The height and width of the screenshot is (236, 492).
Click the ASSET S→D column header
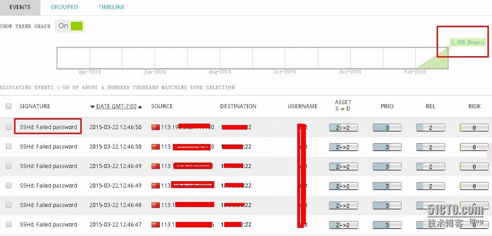point(343,106)
